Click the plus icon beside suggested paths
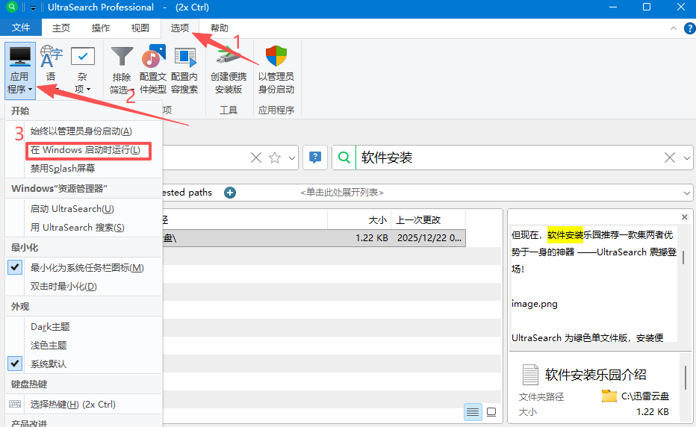 click(230, 193)
